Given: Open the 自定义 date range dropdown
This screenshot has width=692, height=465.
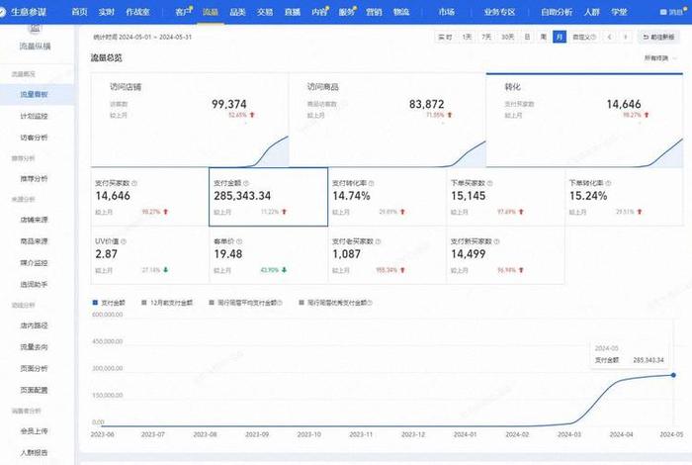Looking at the screenshot, I should click(585, 37).
